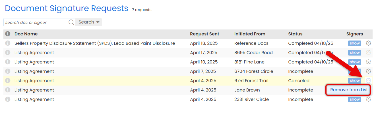
Task: Click the magnifier icon in search box
Action: [71, 22]
